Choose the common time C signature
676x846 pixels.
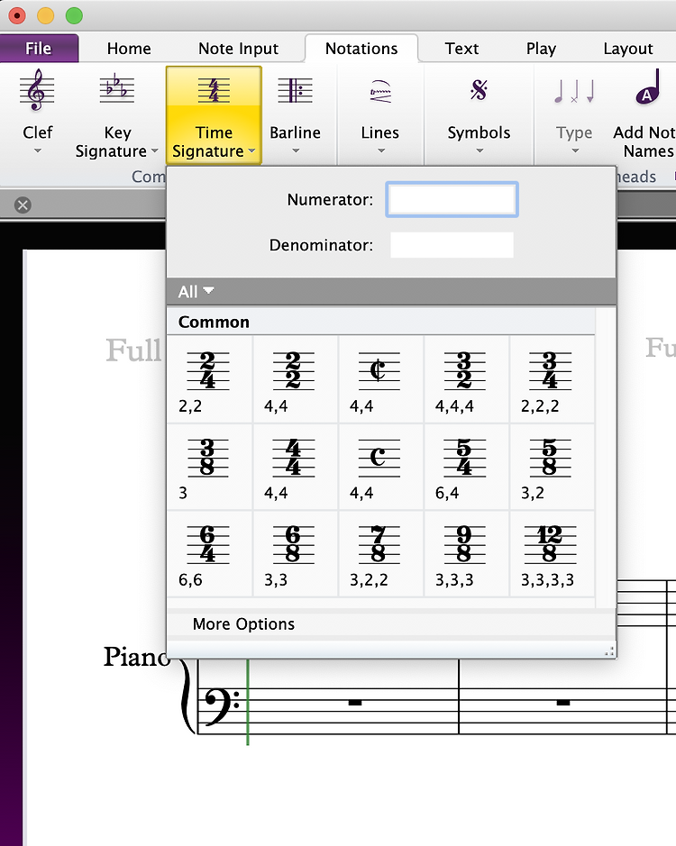pyautogui.click(x=381, y=467)
